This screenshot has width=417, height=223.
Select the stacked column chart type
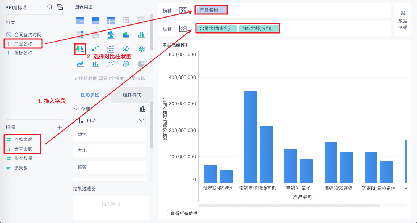point(126,35)
